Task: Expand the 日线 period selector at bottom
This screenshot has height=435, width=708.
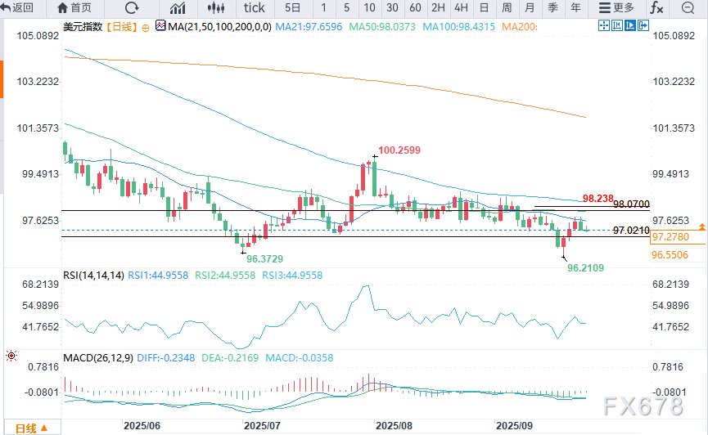Action: click(32, 428)
